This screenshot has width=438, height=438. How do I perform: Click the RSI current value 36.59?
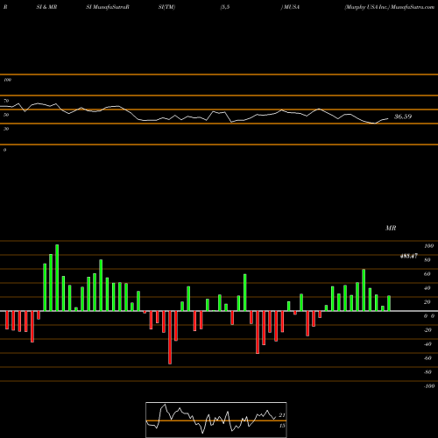coord(403,117)
